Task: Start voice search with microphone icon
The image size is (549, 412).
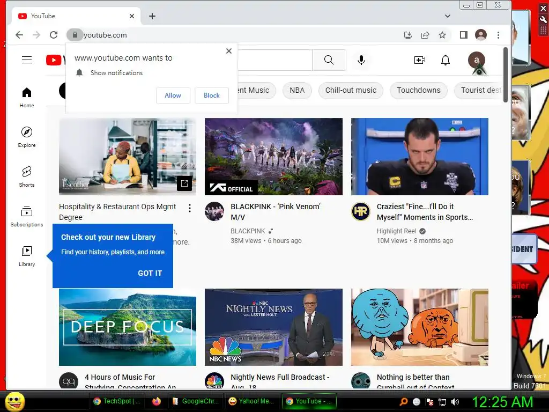Action: tap(361, 60)
